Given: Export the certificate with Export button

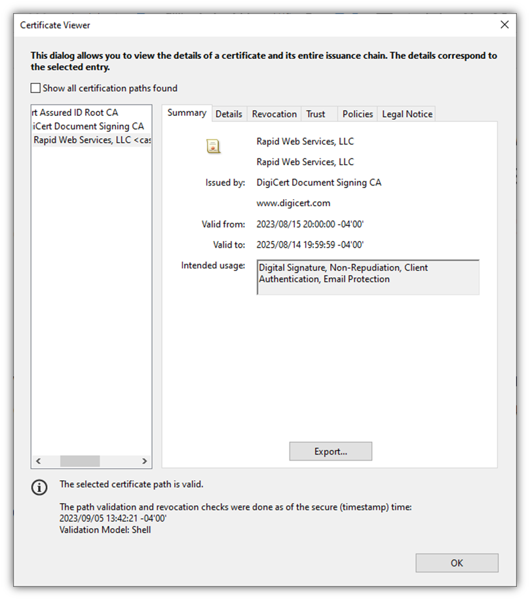Looking at the screenshot, I should [x=331, y=451].
